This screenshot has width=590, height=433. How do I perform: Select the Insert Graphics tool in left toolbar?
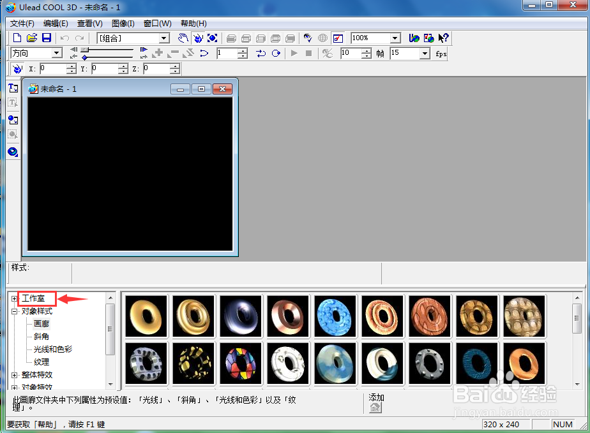pyautogui.click(x=13, y=120)
